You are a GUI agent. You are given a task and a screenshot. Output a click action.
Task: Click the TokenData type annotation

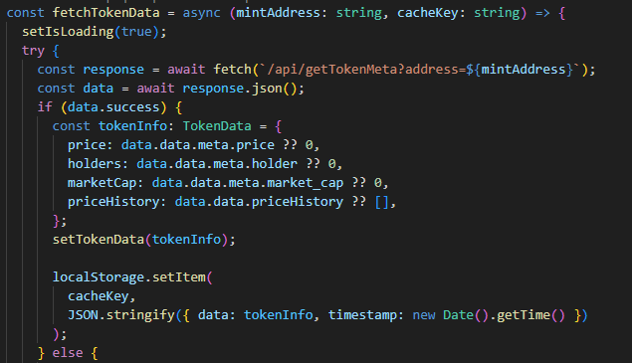(x=217, y=126)
